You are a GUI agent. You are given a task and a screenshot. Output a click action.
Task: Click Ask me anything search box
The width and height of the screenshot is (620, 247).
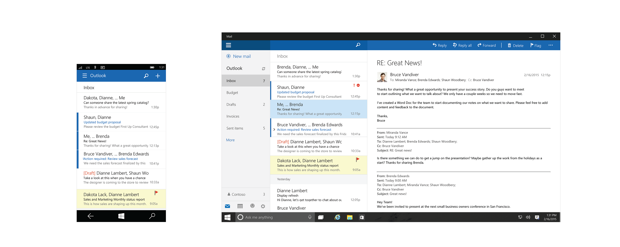point(275,217)
